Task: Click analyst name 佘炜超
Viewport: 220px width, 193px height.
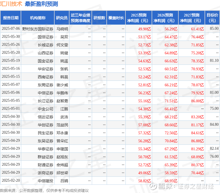Action: [62, 165]
